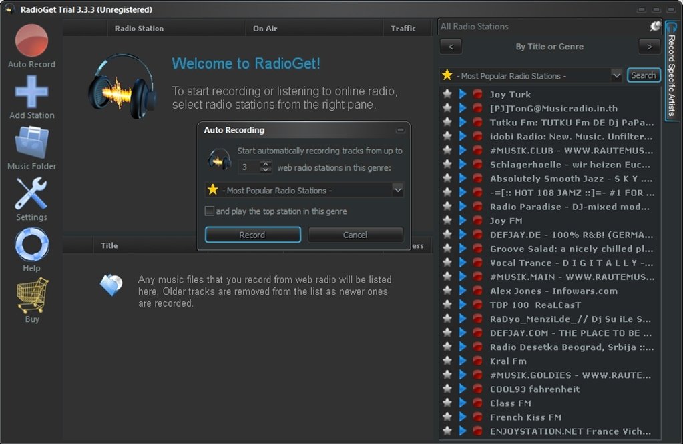Record the DEFJAY.DE station
Image resolution: width=683 pixels, height=444 pixels.
[x=477, y=235]
